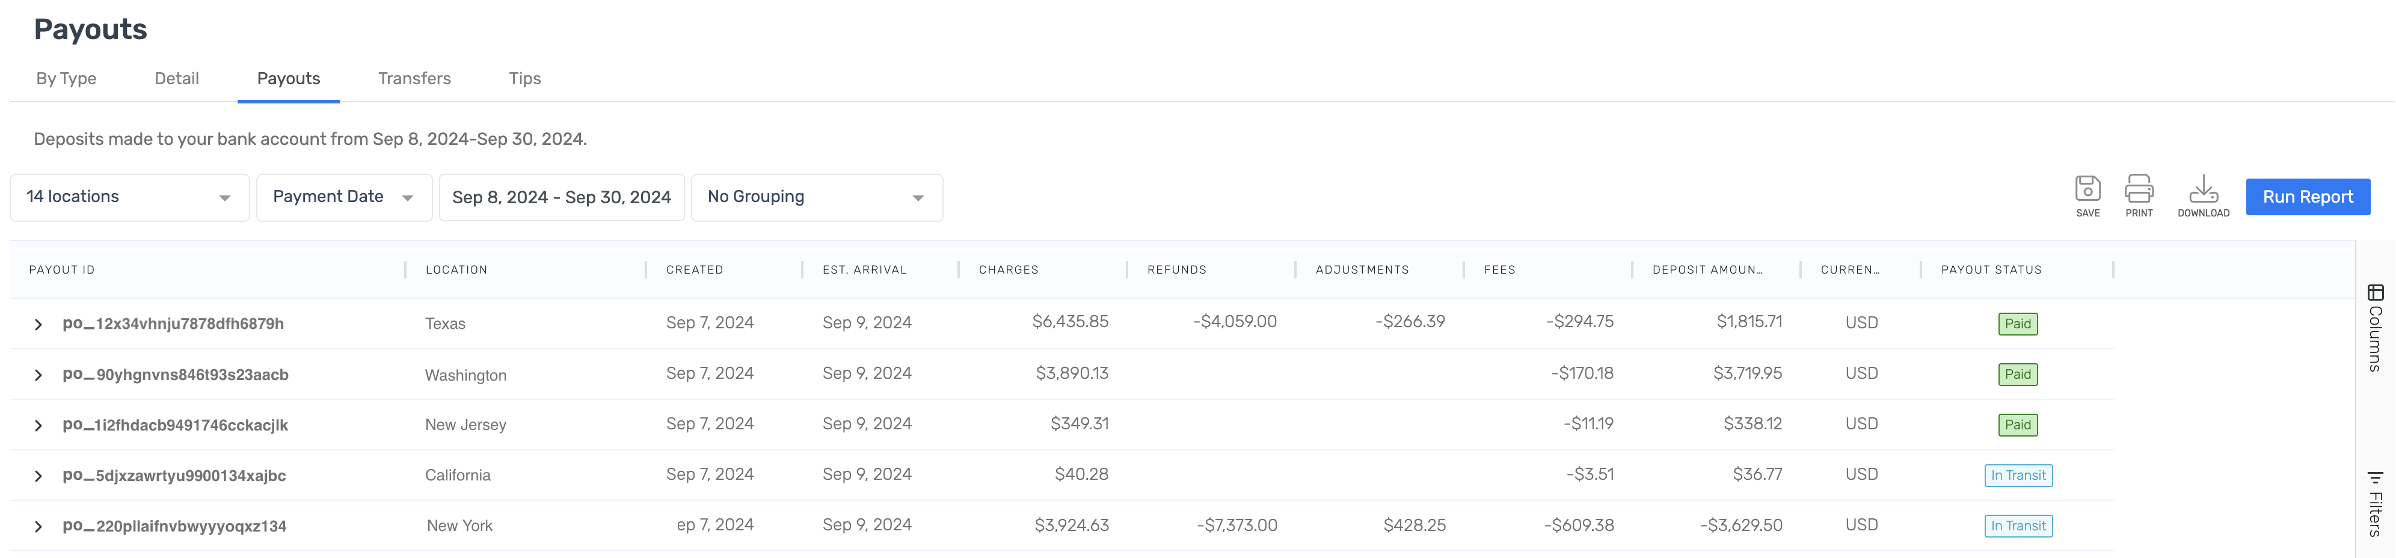This screenshot has width=2396, height=558.
Task: Sort by the Refunds column header
Action: point(1176,270)
